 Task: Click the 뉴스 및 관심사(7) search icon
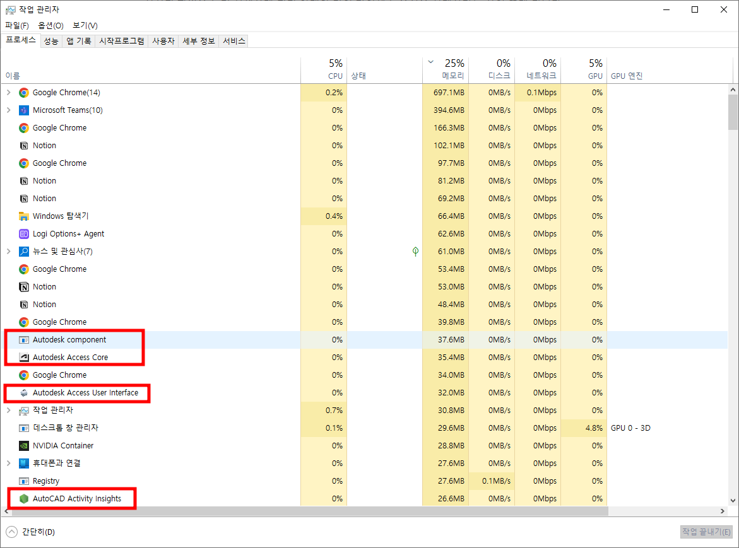23,252
